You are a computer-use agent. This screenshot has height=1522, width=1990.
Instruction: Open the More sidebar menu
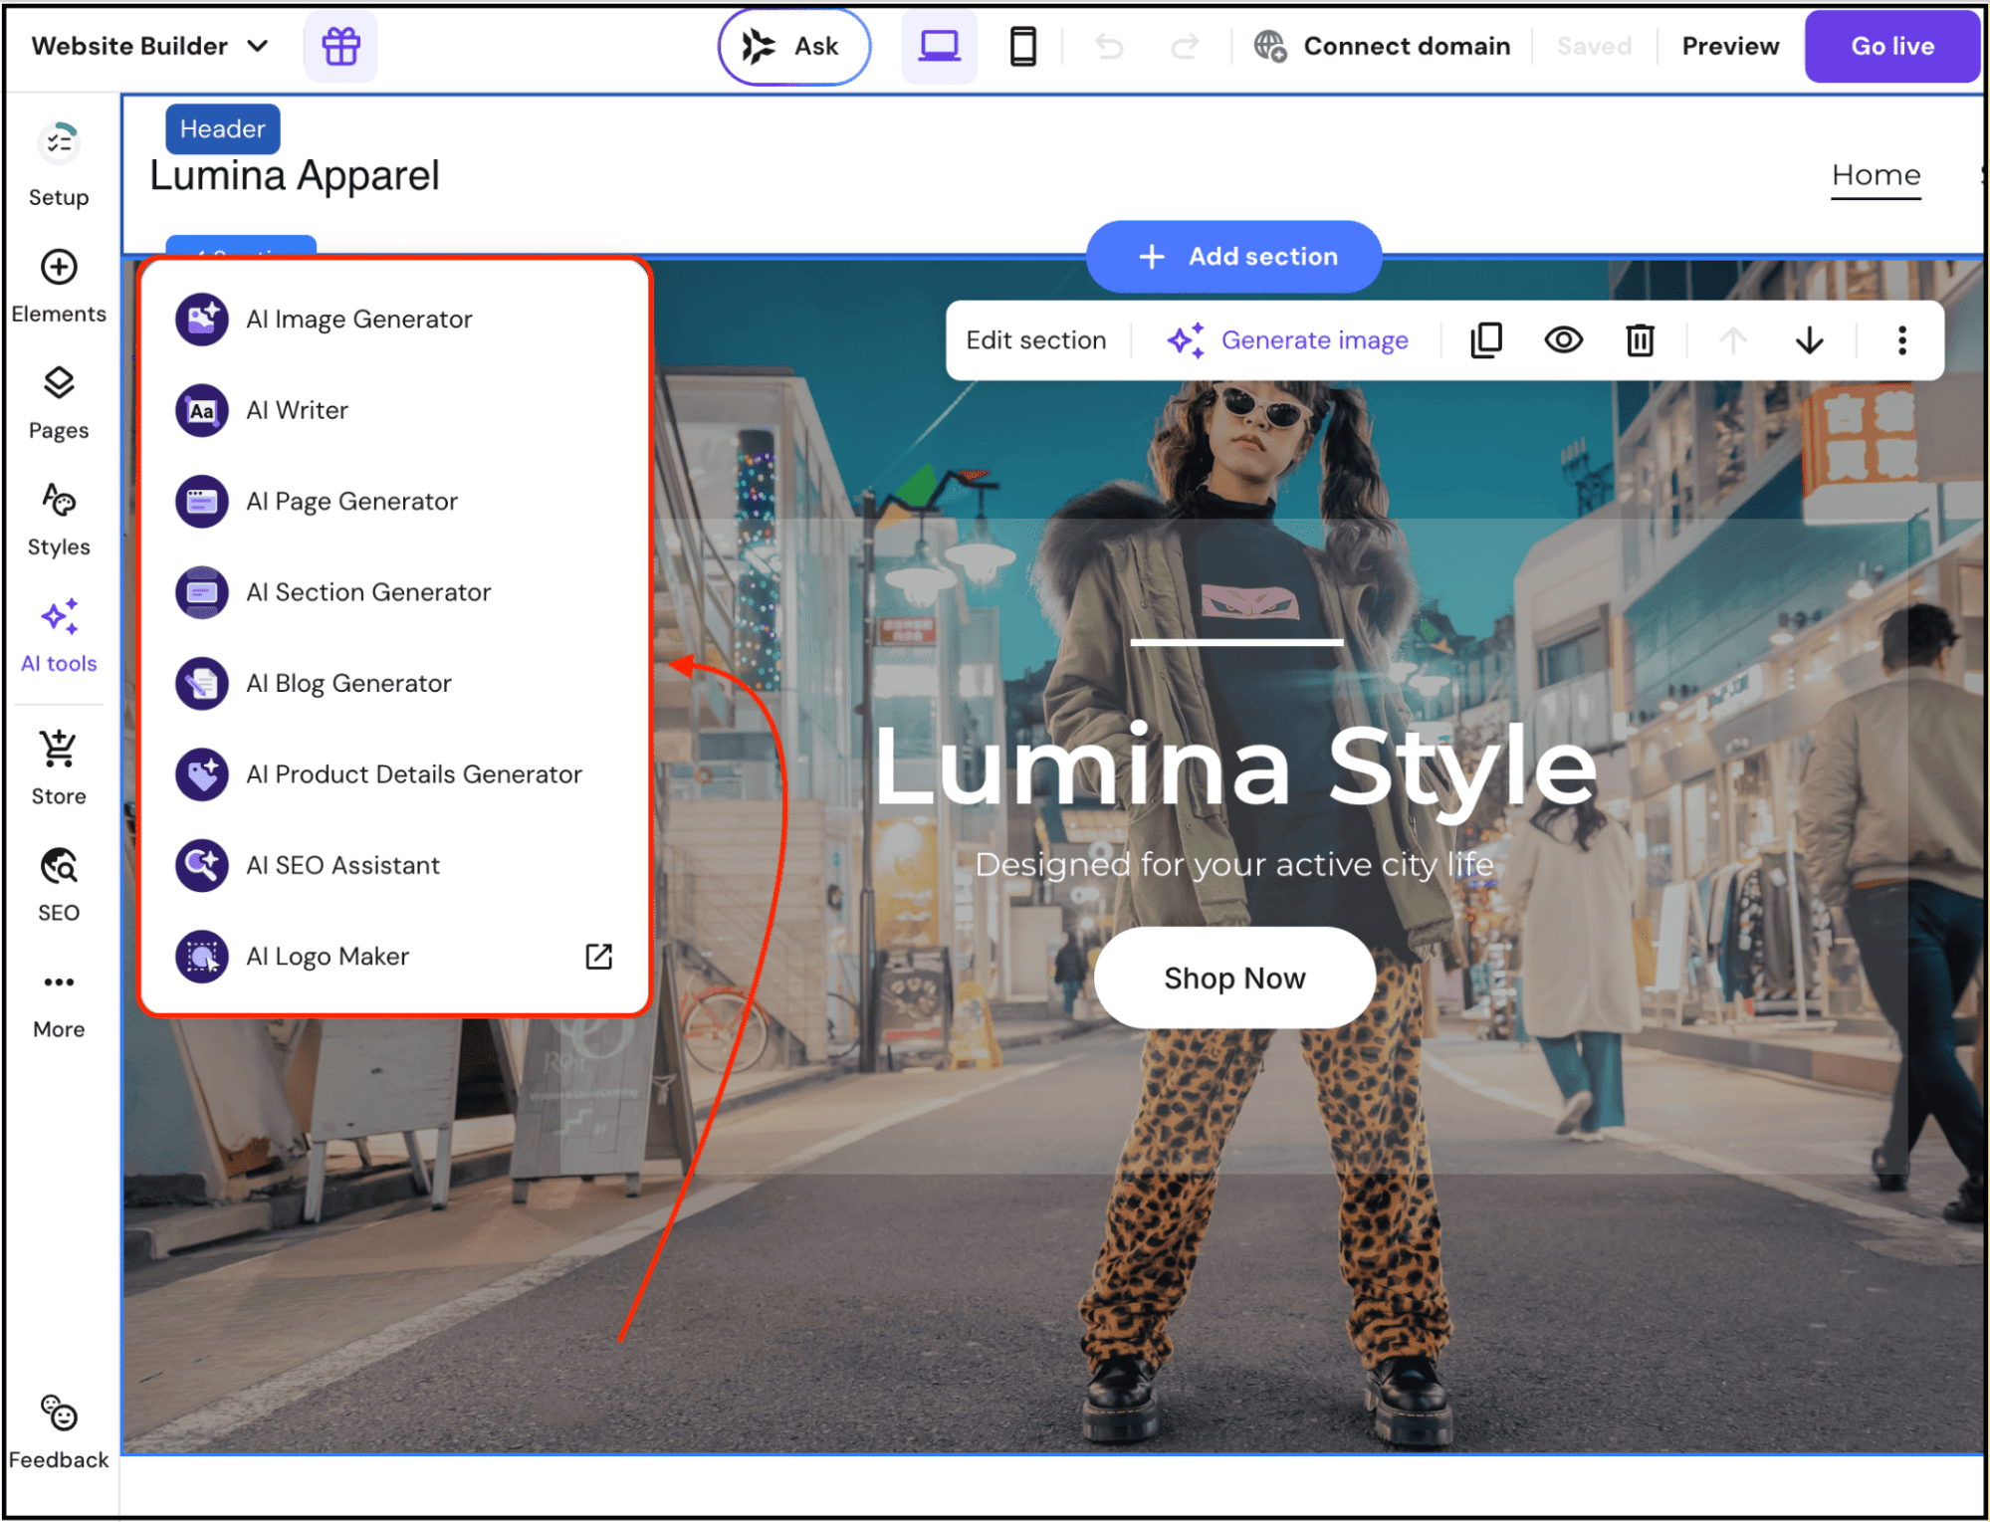point(59,1003)
